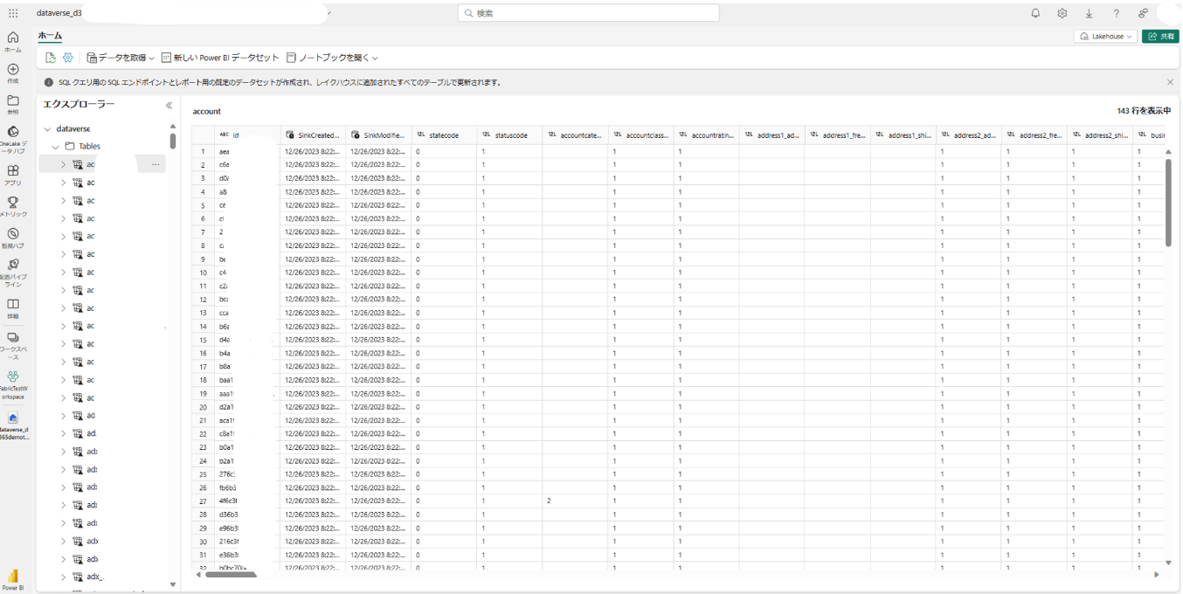Open settings gear in the top bar

pos(1062,13)
